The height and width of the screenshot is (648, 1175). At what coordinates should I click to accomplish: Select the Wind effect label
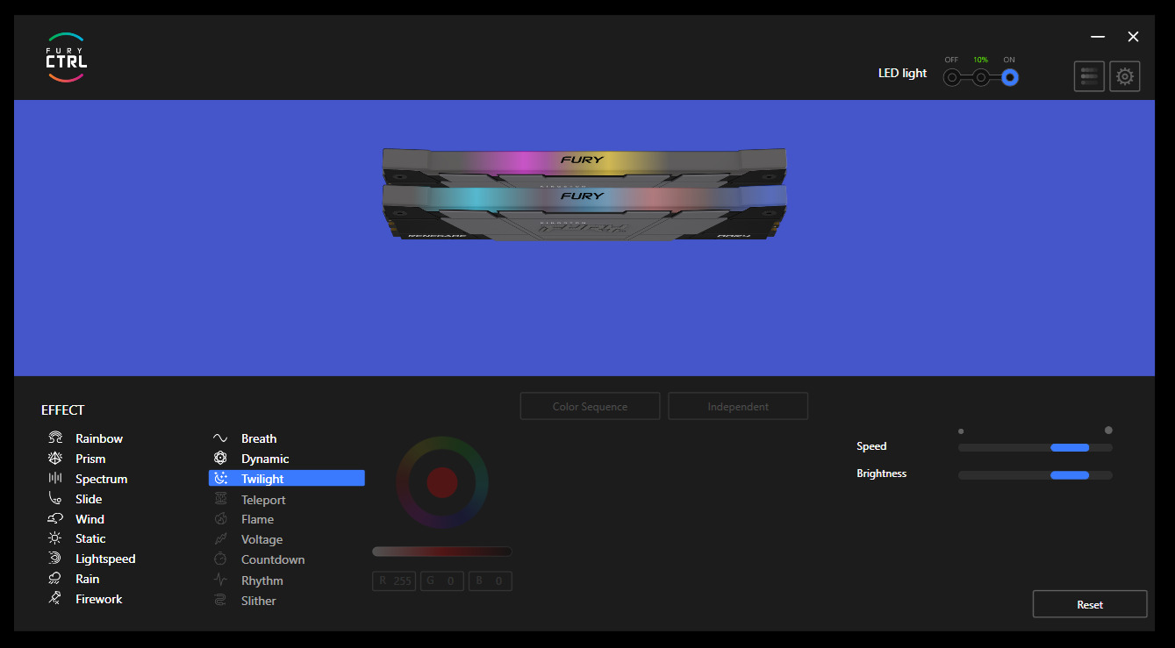(x=90, y=519)
